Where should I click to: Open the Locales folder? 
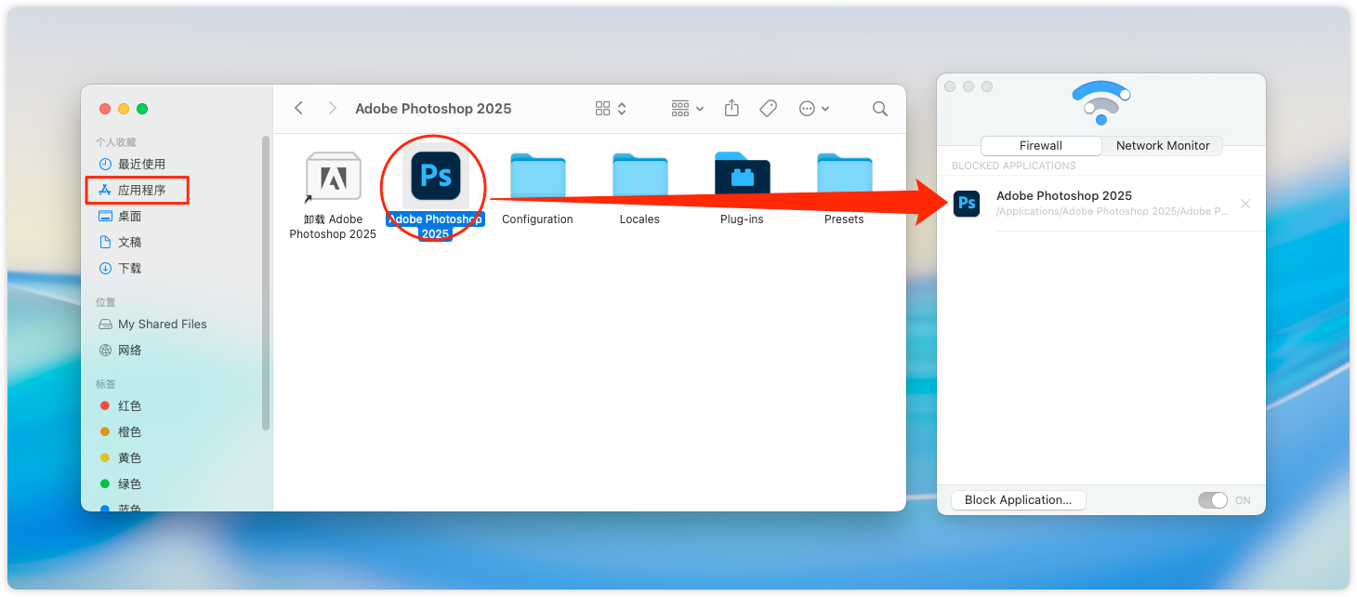coord(639,176)
